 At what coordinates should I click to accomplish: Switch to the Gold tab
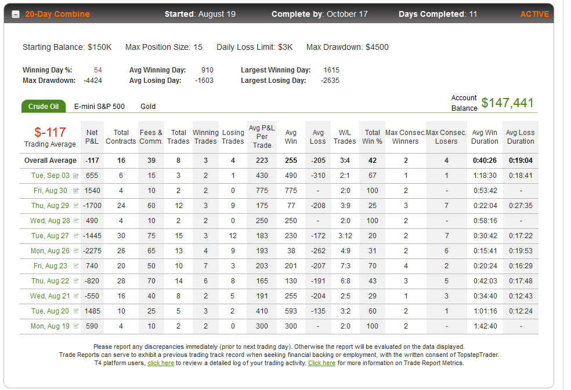[x=148, y=106]
